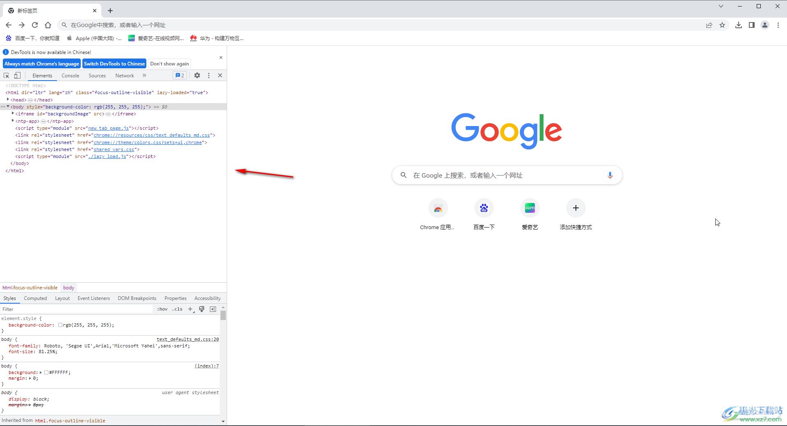Screen dimensions: 787x426
Task: Open the 爱奇艺 shortcut tile
Action: [x=530, y=215]
